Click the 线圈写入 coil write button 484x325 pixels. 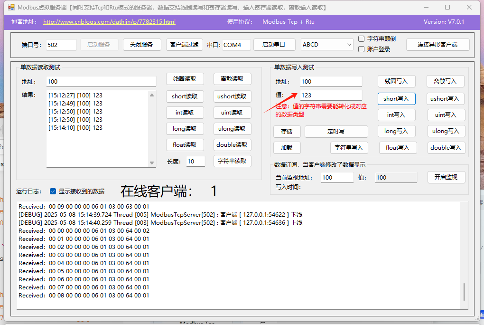[396, 81]
